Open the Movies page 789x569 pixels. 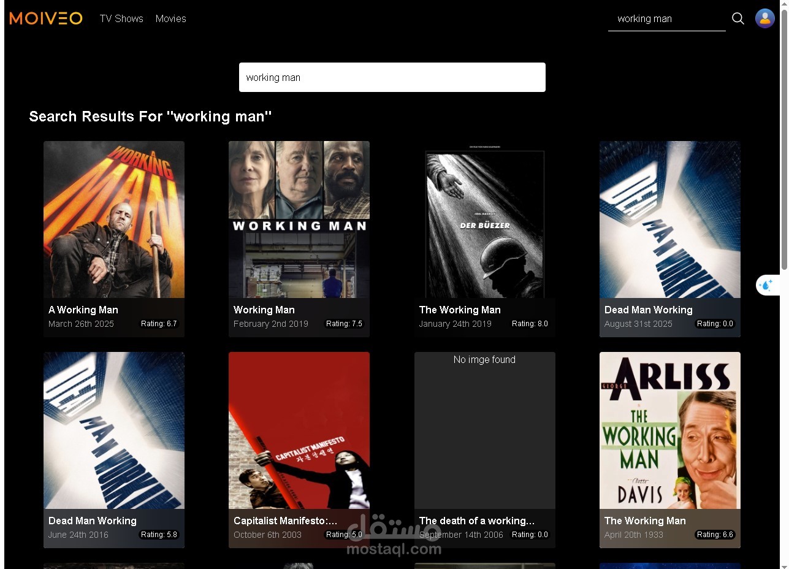point(171,18)
